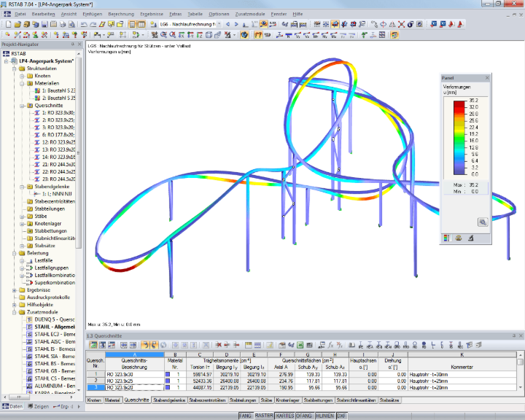Open the color scale tab in the Panel
Screen dimensions: 525x420
pos(446,238)
